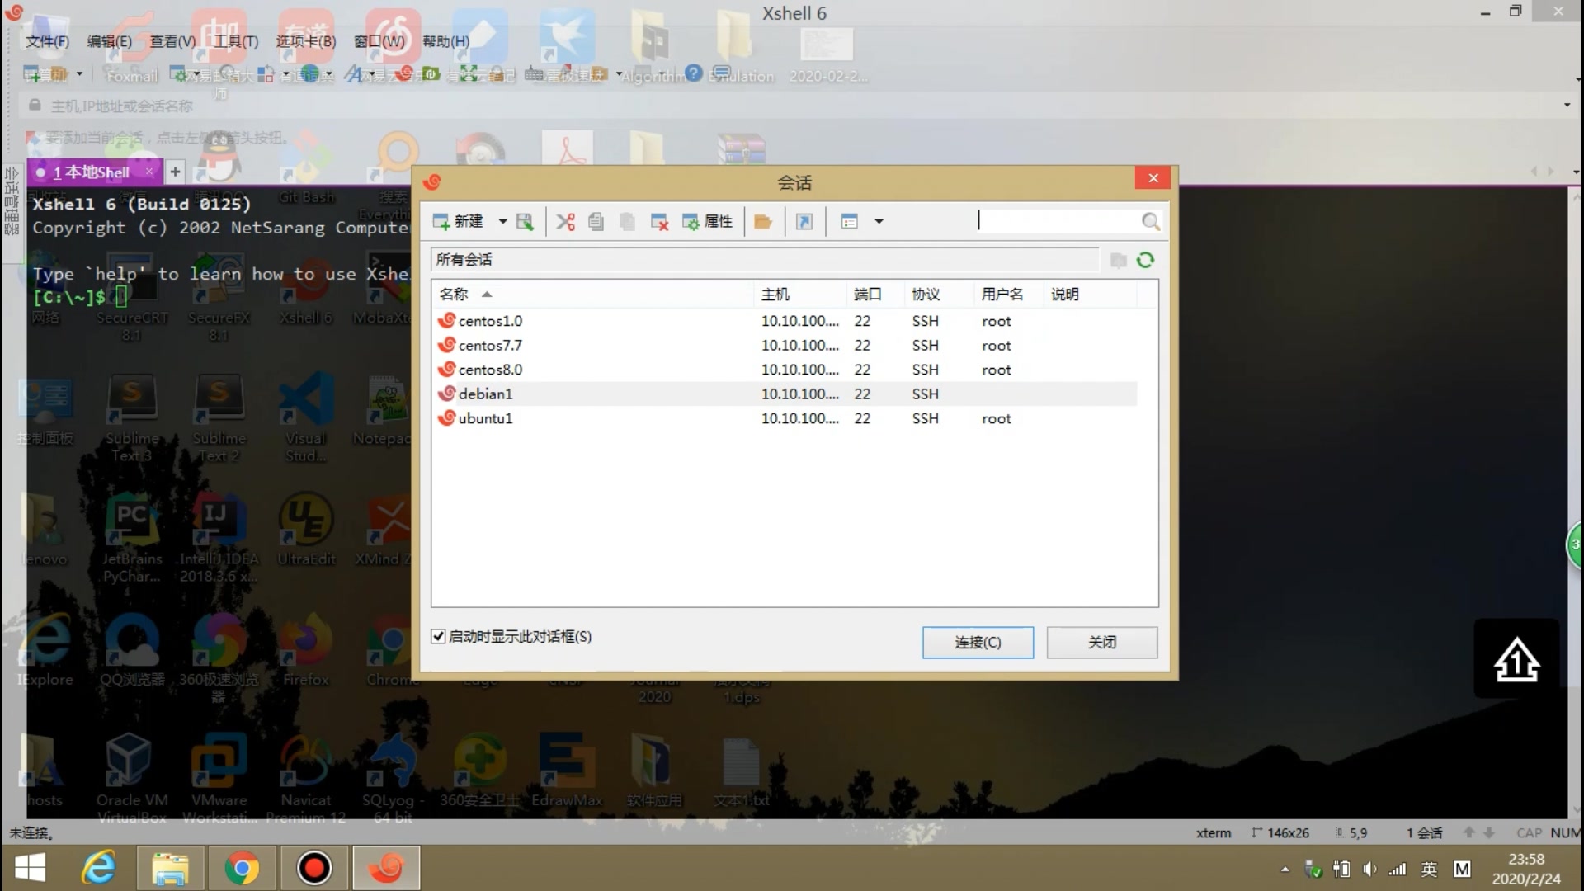Select the ubuntu1 session row

tap(785, 418)
